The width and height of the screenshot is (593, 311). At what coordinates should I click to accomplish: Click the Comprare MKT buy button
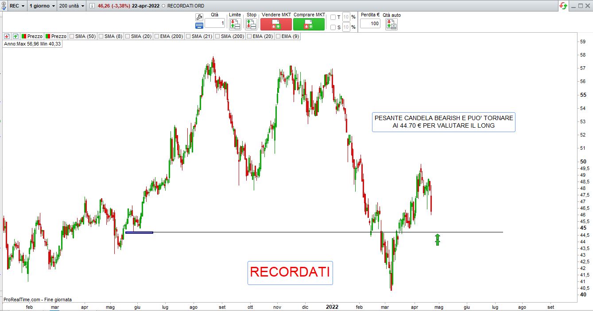[309, 24]
